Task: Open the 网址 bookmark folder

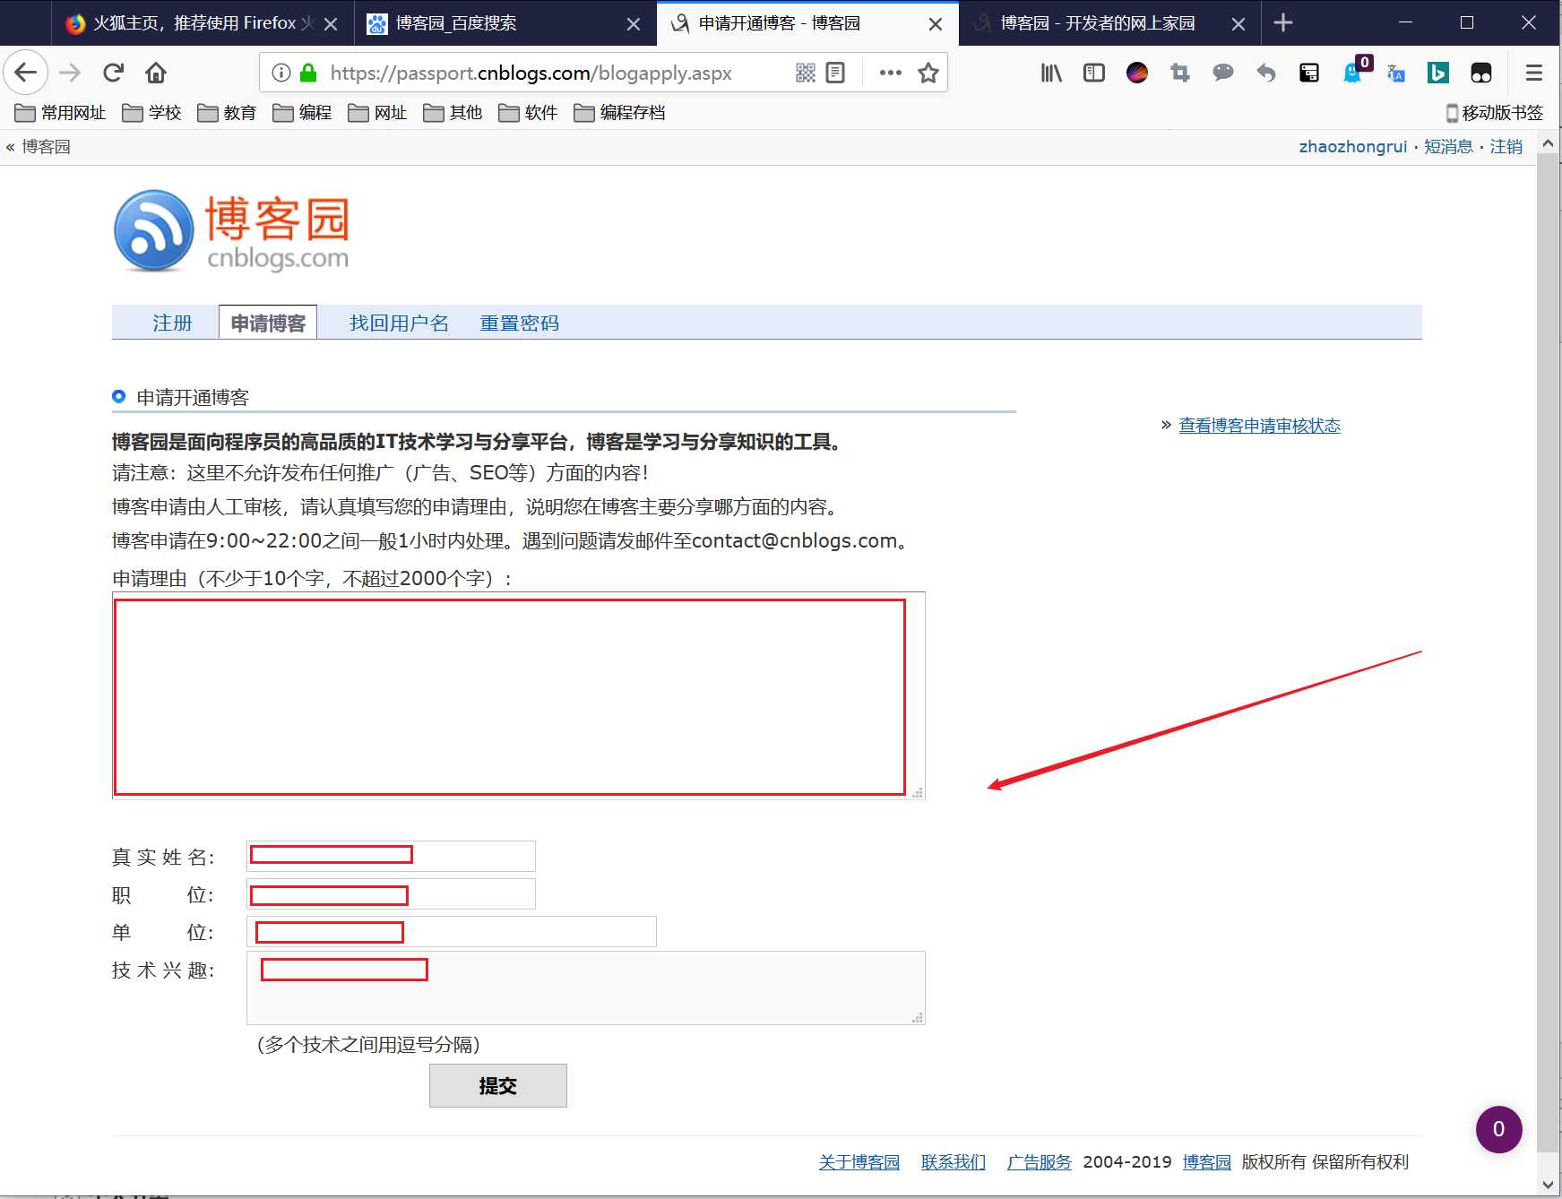Action: [x=377, y=113]
